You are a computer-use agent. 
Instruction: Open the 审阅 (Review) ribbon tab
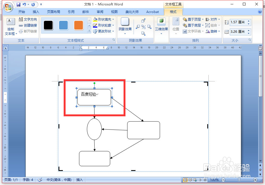(100, 12)
